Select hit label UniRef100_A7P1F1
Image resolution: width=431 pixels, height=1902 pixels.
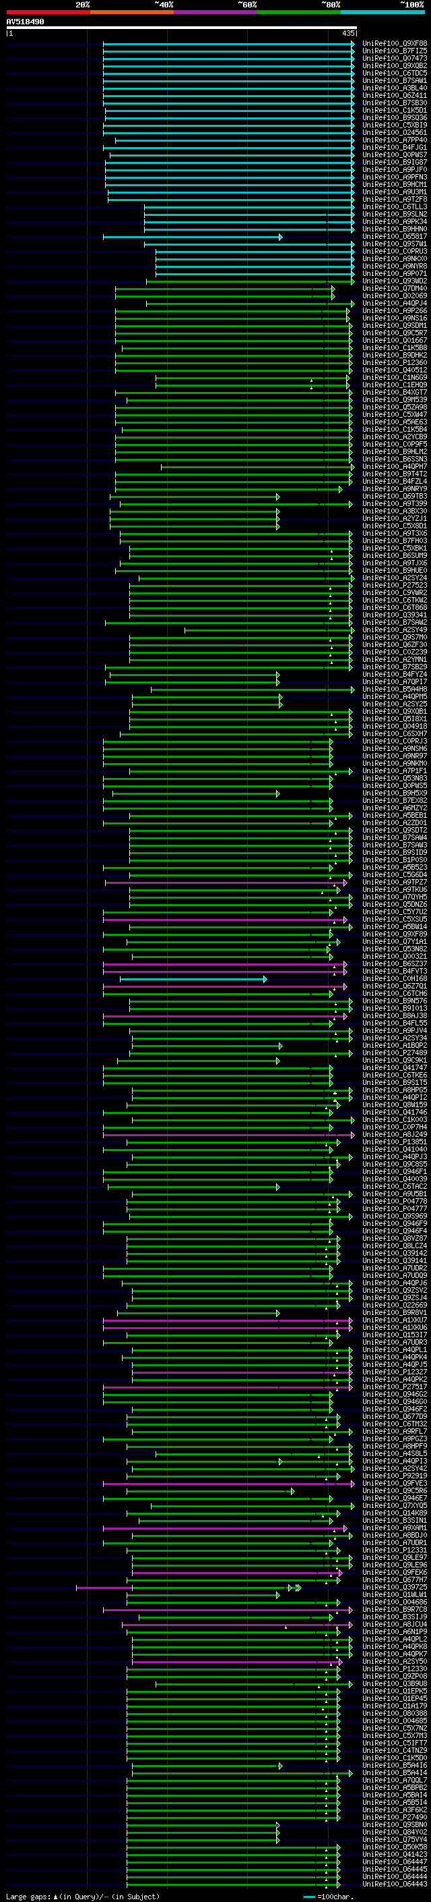(x=395, y=771)
